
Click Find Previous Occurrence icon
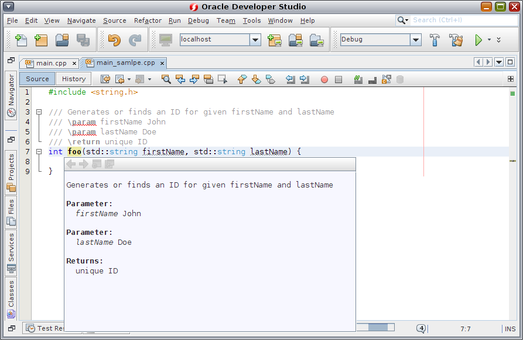click(x=180, y=79)
